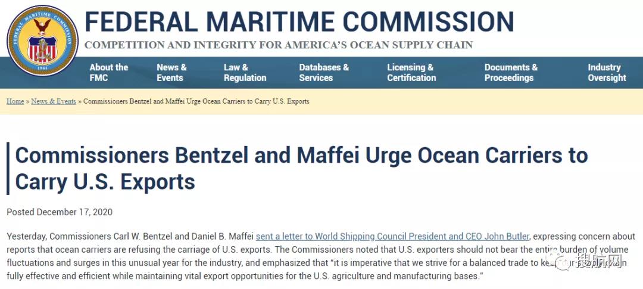Open the Databases & Services menu
This screenshot has width=643, height=289.
tap(324, 73)
